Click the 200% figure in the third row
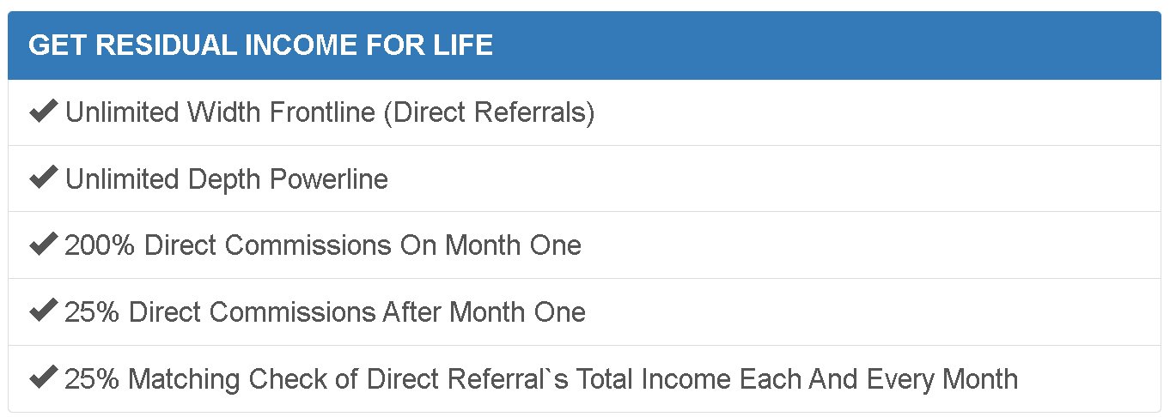This screenshot has height=417, width=1170. (x=100, y=245)
